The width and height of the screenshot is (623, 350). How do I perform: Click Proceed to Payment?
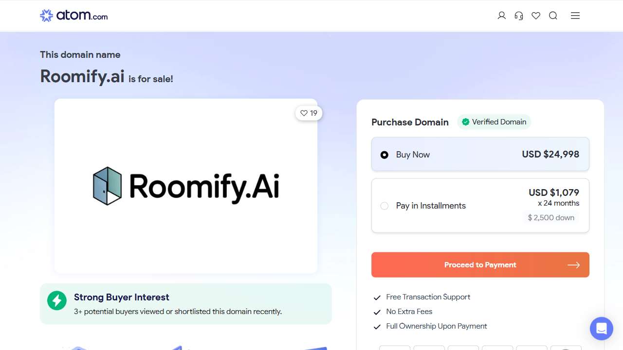480,264
